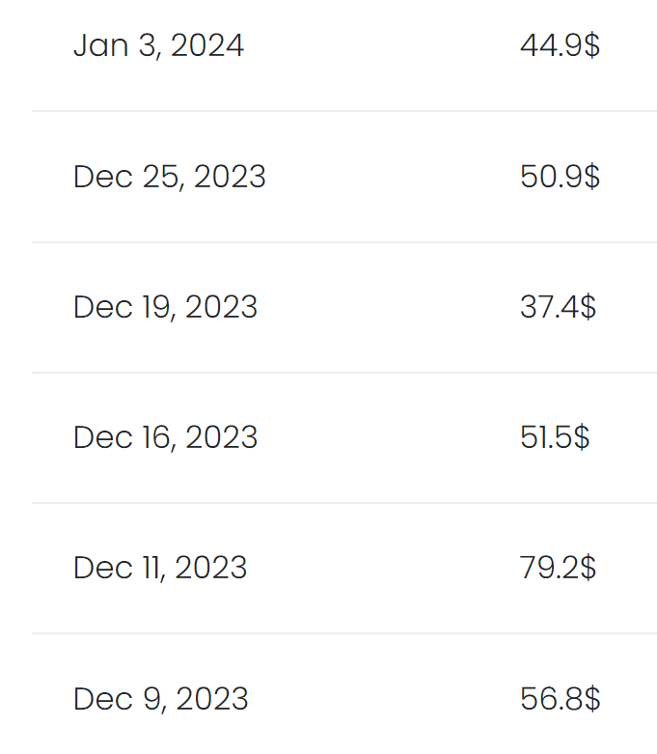Click the divider line below Dec 25, 2023 row
This screenshot has height=754, width=657.
tap(344, 242)
